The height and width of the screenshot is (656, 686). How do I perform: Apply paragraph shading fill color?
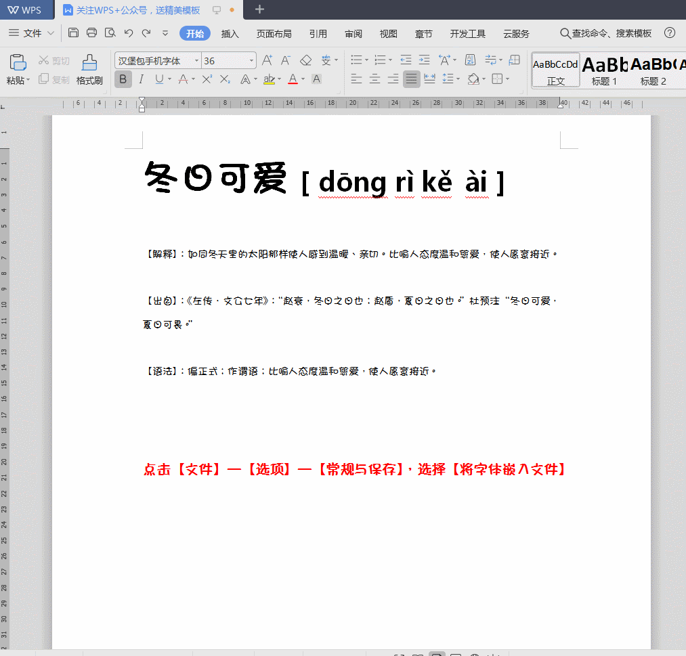(473, 79)
